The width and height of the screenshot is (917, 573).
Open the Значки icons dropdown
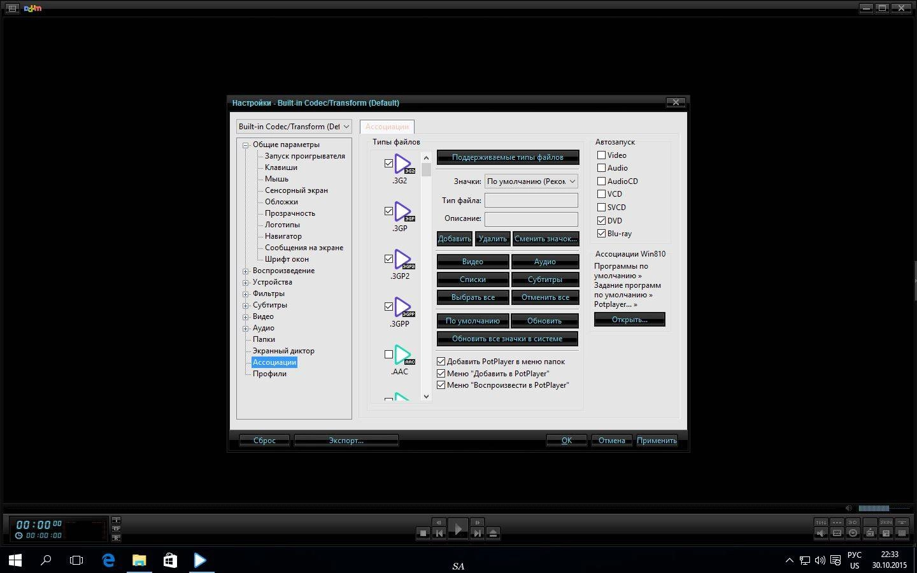tap(531, 181)
